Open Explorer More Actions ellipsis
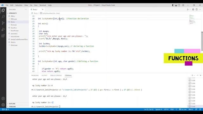This screenshot has height=114, width=203. (26, 9)
